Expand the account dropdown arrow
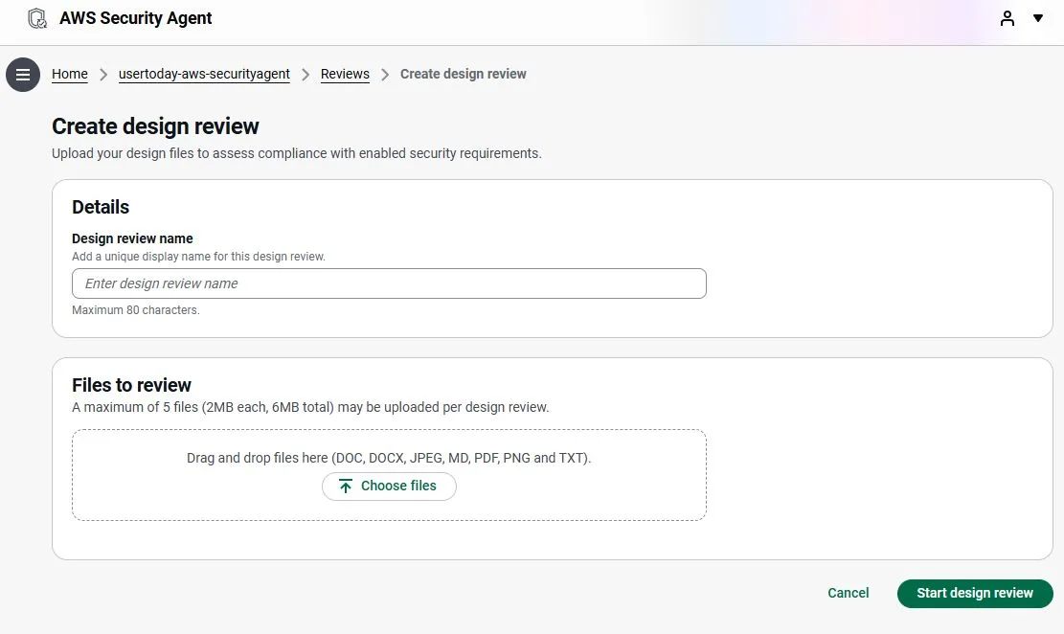This screenshot has height=634, width=1064. [1038, 18]
